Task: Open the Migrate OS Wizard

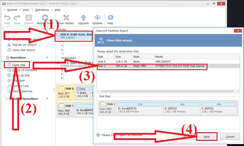Action: click(x=22, y=45)
